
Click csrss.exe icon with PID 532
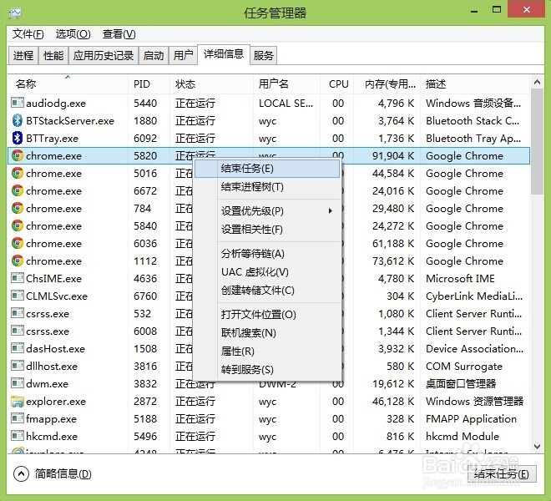coord(18,313)
